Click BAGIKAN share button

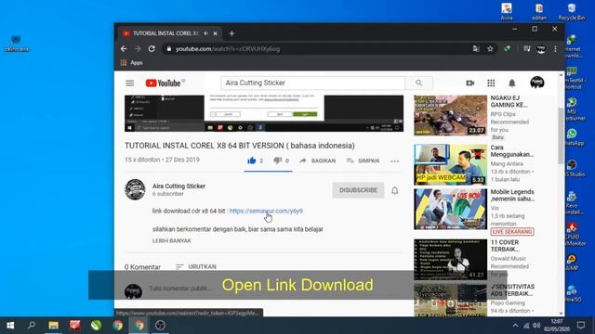318,161
